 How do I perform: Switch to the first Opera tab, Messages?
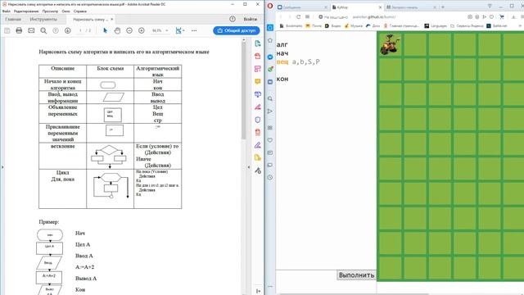tap(303, 7)
